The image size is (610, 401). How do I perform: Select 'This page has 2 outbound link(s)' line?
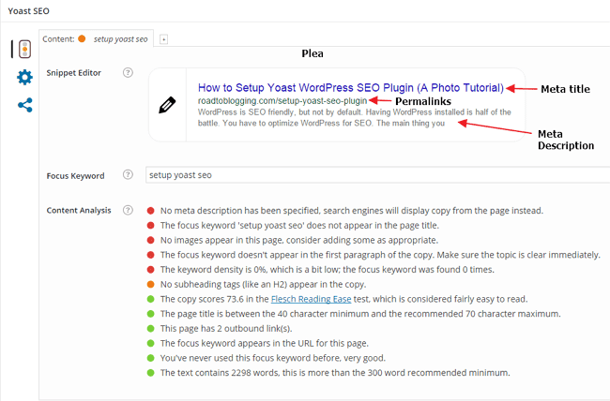[226, 329]
